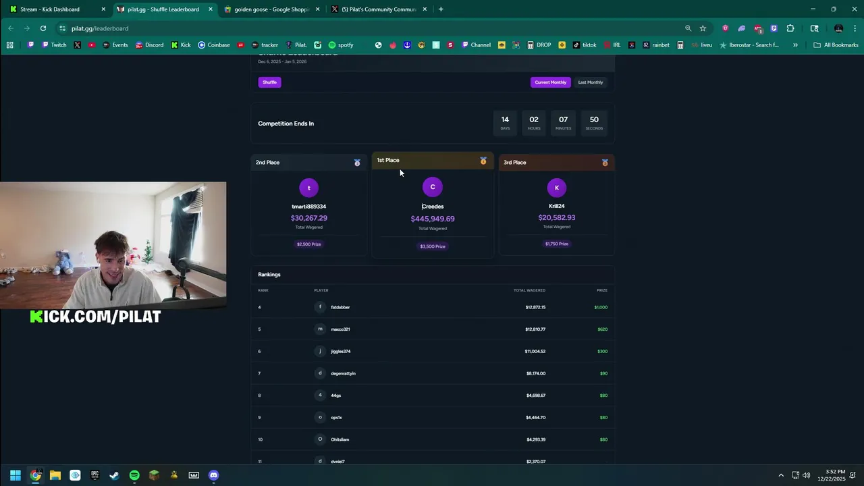Select player degenrattyin in rank 7

[343, 373]
